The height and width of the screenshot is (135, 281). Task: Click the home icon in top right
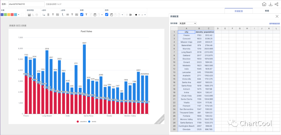pos(264,4)
